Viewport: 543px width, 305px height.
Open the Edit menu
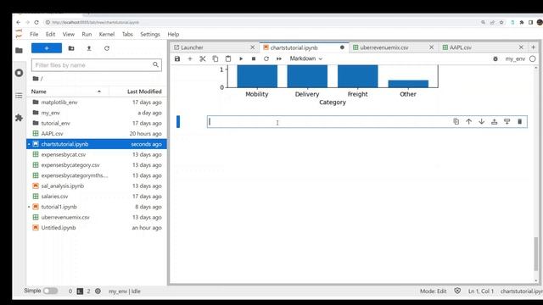click(50, 34)
